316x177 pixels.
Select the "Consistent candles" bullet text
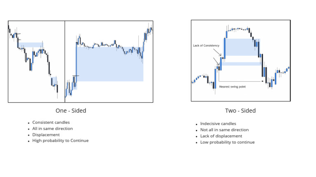point(51,123)
